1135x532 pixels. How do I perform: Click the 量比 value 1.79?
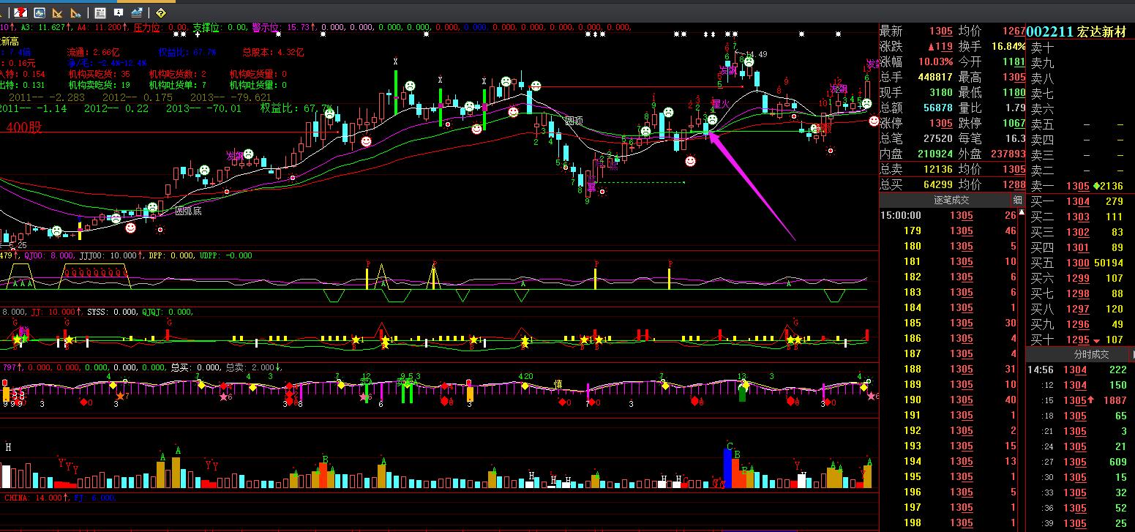point(1015,108)
